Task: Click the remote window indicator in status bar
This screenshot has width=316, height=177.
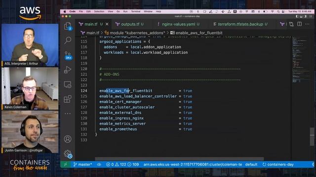Action: [x=66, y=164]
